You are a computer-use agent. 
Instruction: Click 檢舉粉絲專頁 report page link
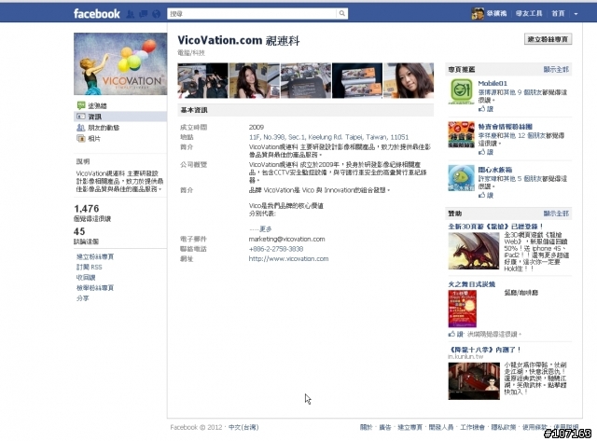[95, 288]
